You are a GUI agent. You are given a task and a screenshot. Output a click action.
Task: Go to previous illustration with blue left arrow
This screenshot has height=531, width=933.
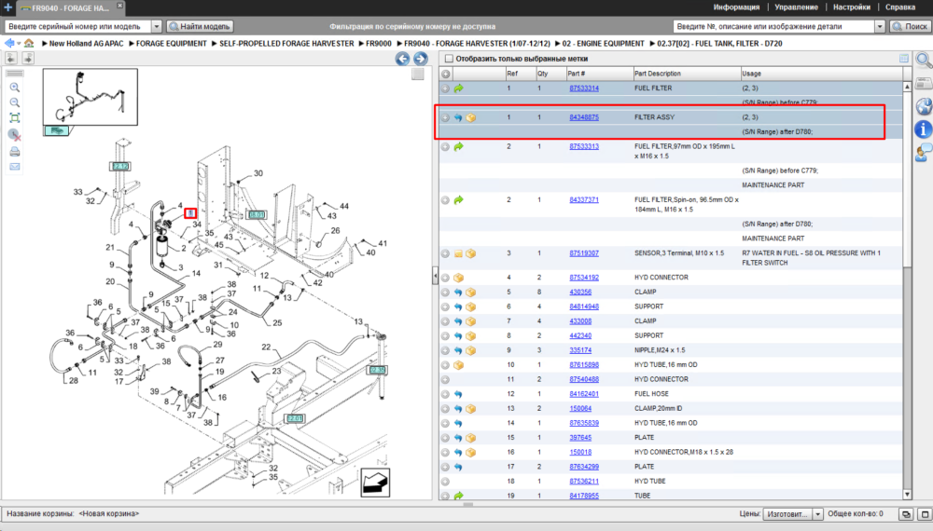pyautogui.click(x=403, y=58)
